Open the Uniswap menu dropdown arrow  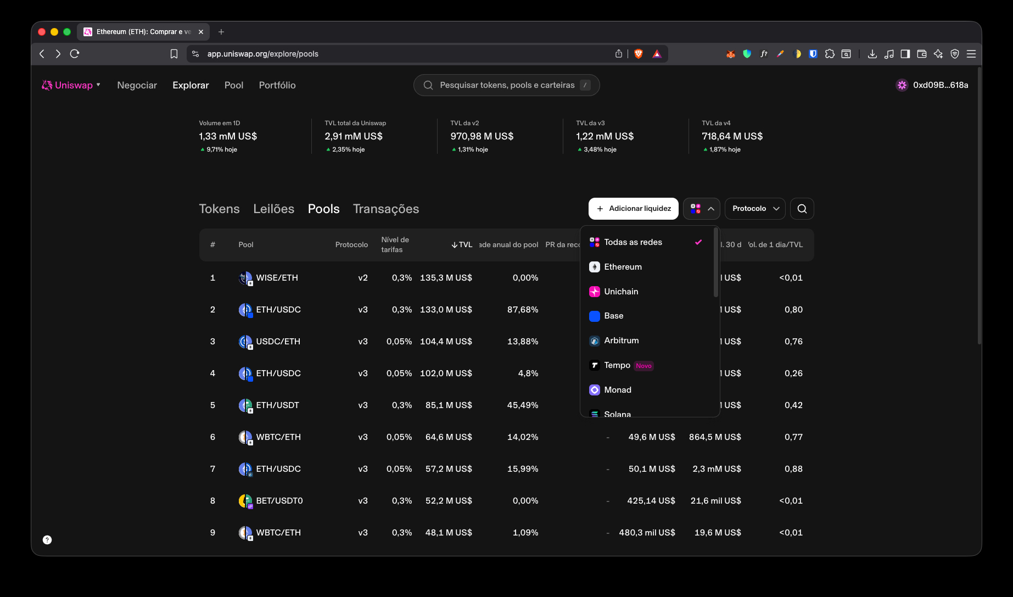pos(98,85)
